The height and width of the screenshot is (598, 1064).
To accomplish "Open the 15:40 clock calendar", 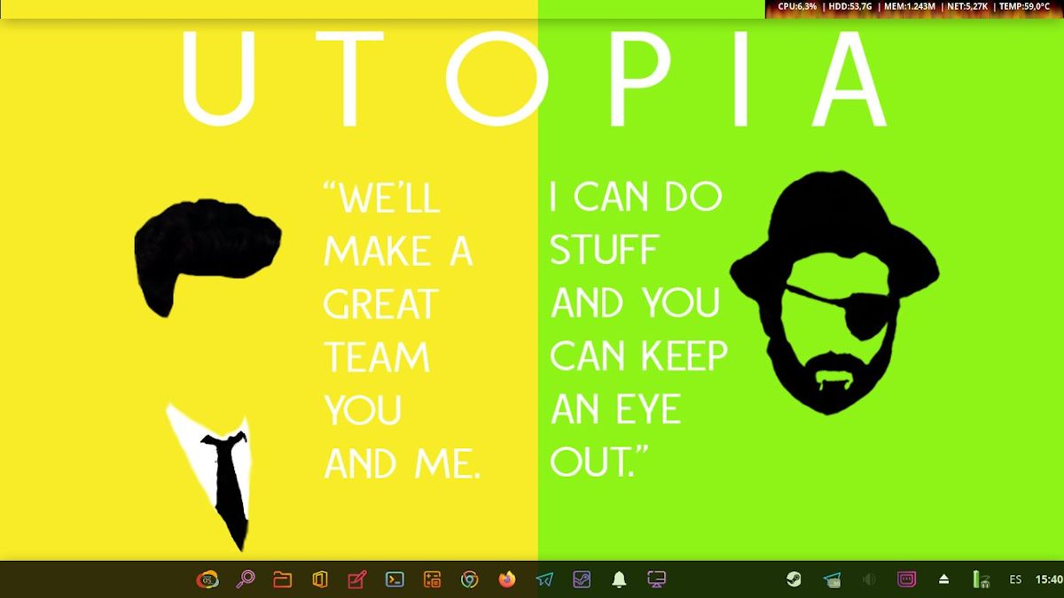I will click(x=1049, y=579).
